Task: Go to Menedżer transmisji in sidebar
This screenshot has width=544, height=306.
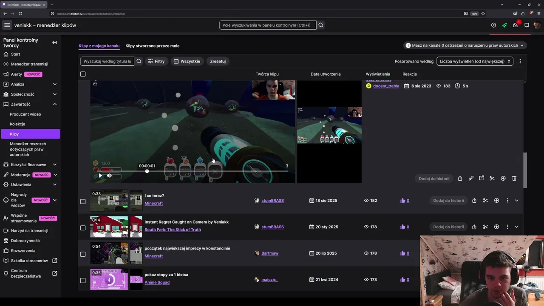Action: click(30, 64)
